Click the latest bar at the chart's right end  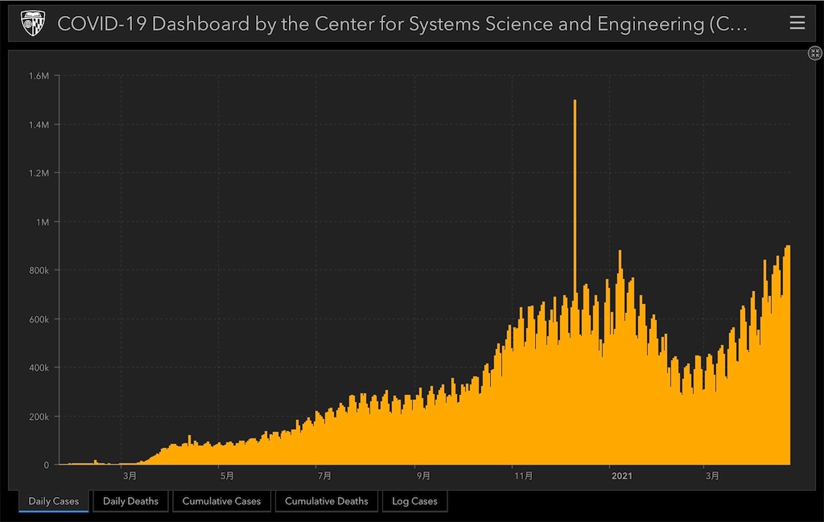click(x=789, y=355)
